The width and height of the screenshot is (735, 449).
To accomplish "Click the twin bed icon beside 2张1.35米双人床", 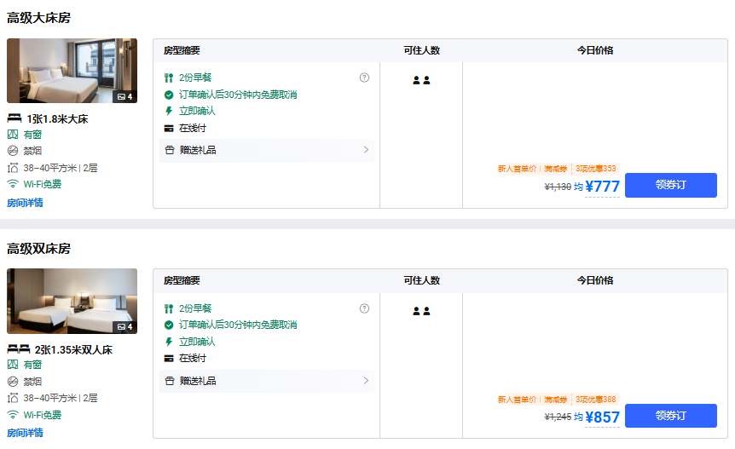I will [19, 349].
